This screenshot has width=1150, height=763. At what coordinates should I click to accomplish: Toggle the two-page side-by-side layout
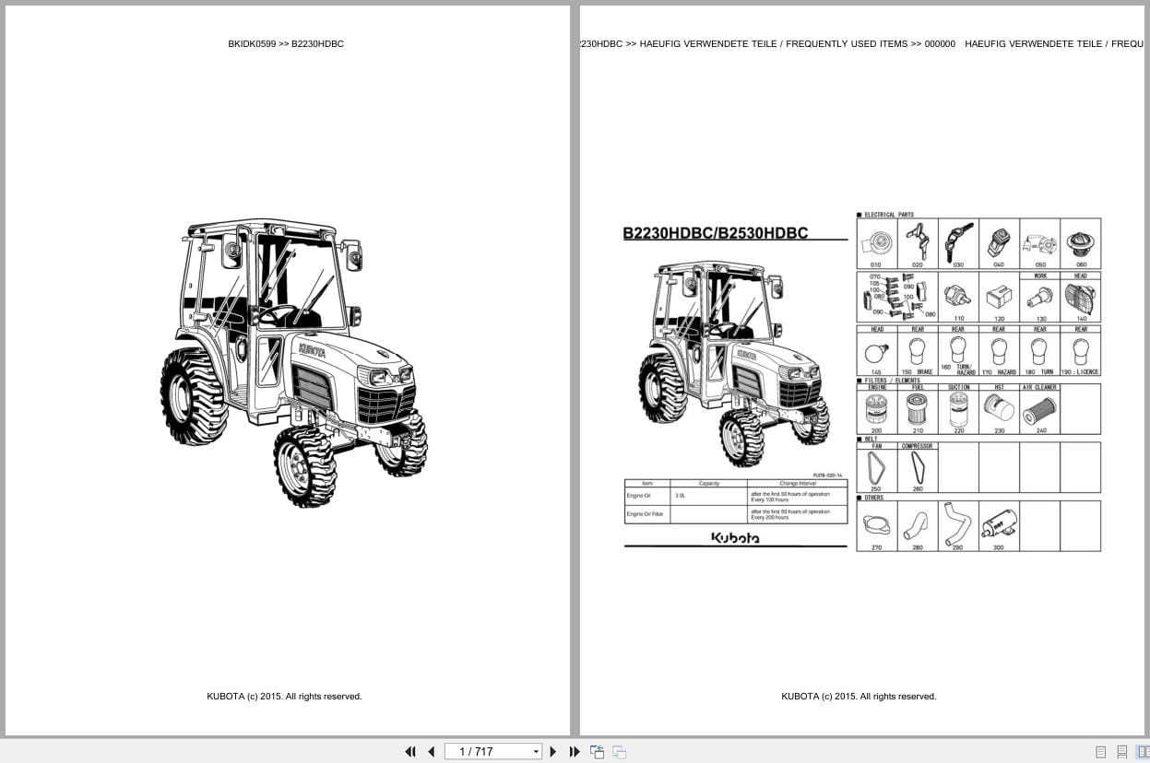point(1143,752)
